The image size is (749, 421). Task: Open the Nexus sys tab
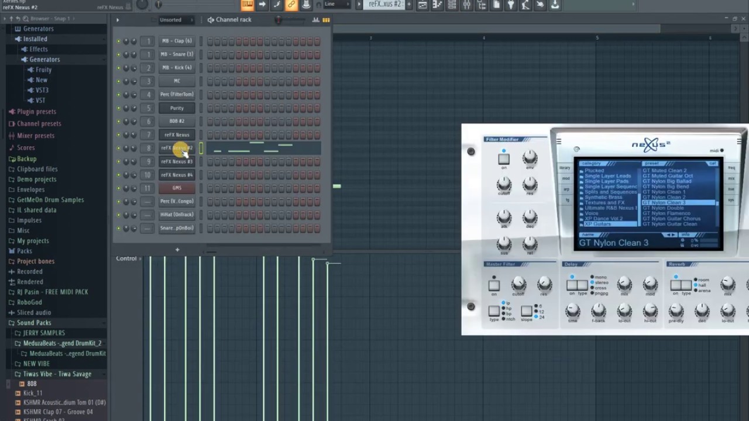click(731, 199)
